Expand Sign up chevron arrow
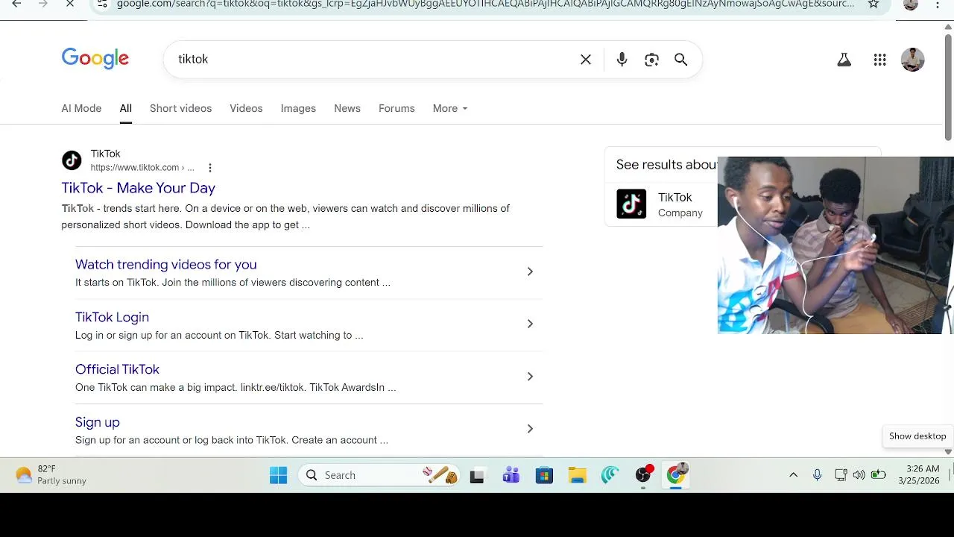954x537 pixels. coord(530,429)
